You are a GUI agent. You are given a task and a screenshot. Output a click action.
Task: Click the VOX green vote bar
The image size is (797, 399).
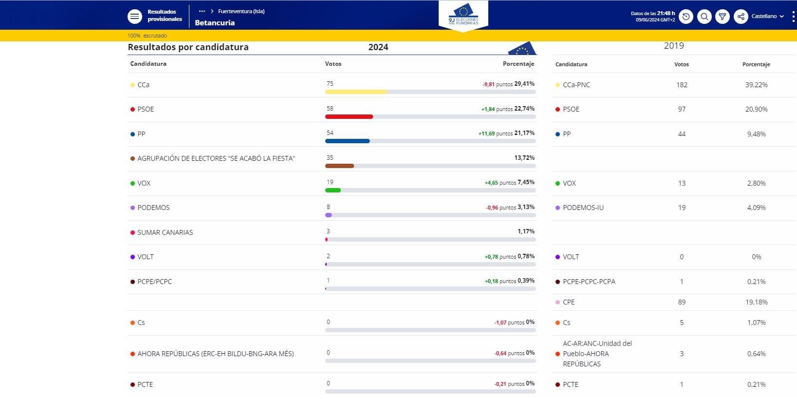[x=333, y=190]
